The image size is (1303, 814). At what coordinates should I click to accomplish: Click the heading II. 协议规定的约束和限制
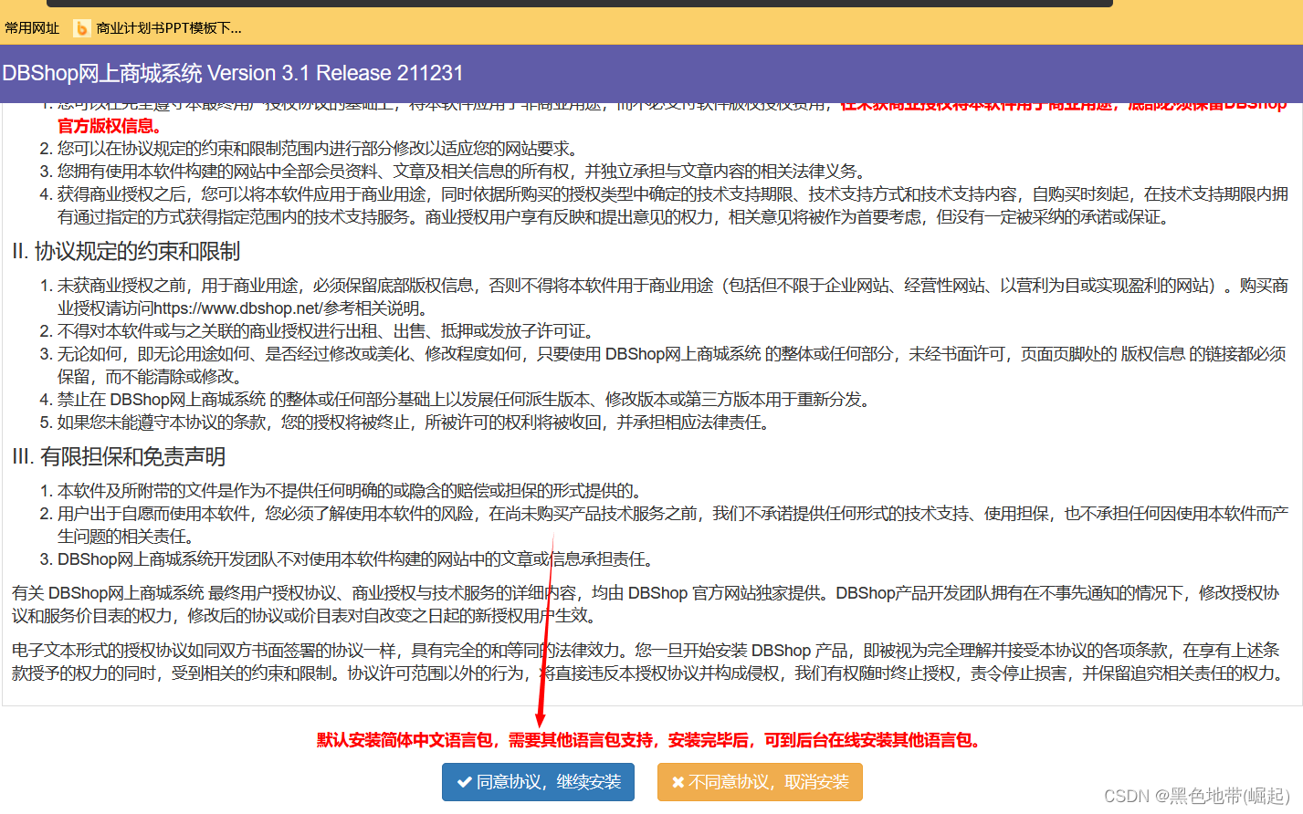coord(126,251)
